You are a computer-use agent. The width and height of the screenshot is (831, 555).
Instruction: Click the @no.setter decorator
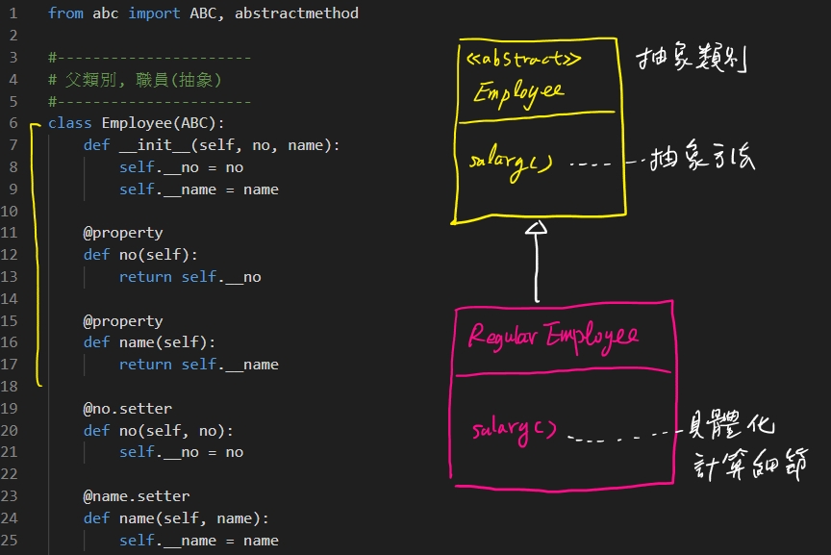coord(128,409)
